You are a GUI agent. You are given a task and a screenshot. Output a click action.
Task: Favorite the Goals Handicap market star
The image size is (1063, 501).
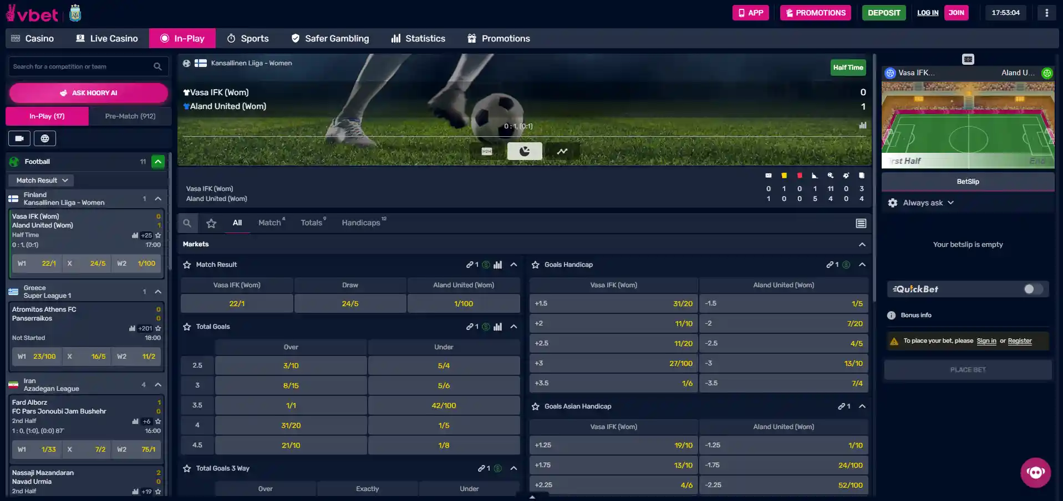tap(535, 265)
